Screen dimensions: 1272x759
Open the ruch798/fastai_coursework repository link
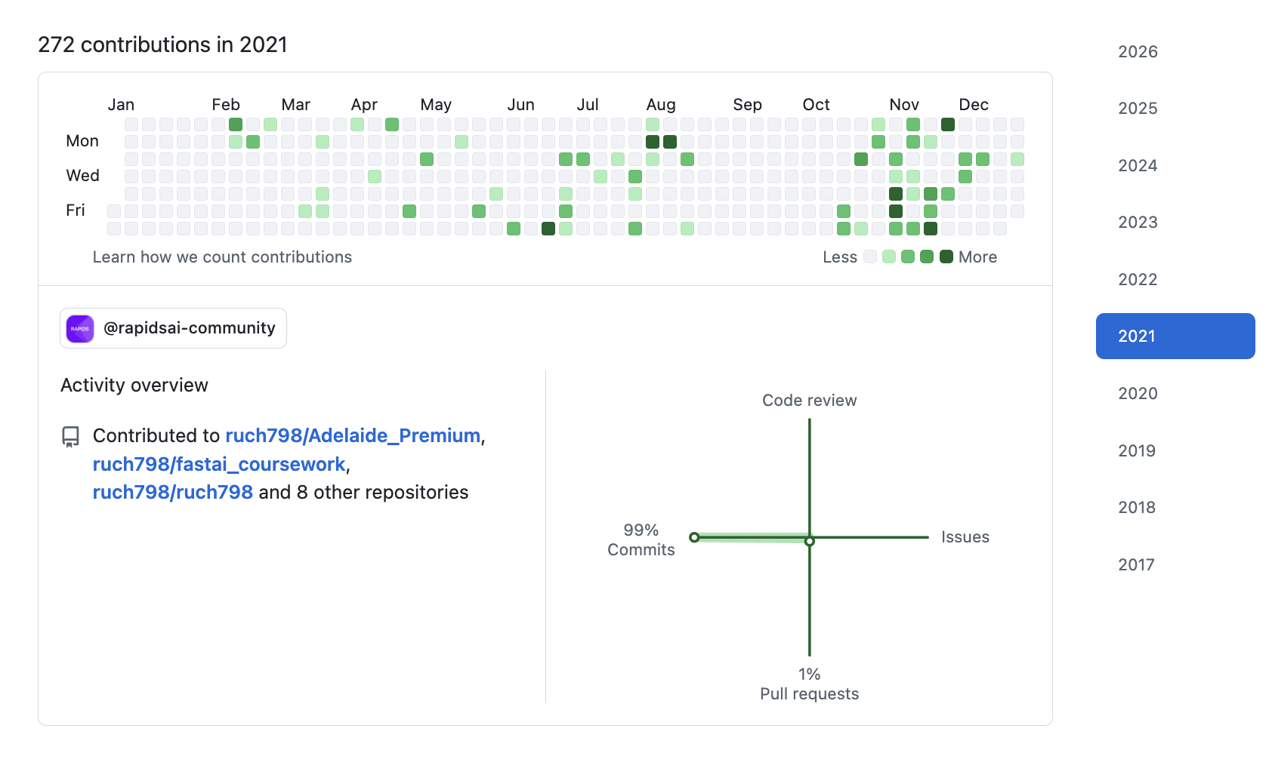coord(219,464)
